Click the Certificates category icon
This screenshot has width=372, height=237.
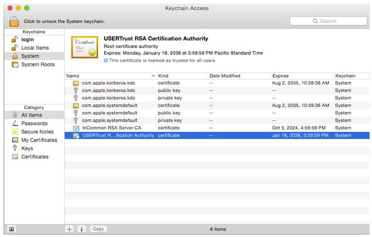coord(15,156)
